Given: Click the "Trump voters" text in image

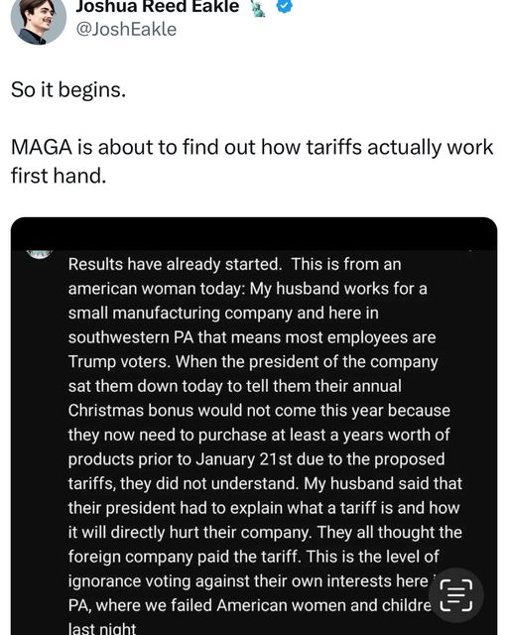Looking at the screenshot, I should [119, 362].
